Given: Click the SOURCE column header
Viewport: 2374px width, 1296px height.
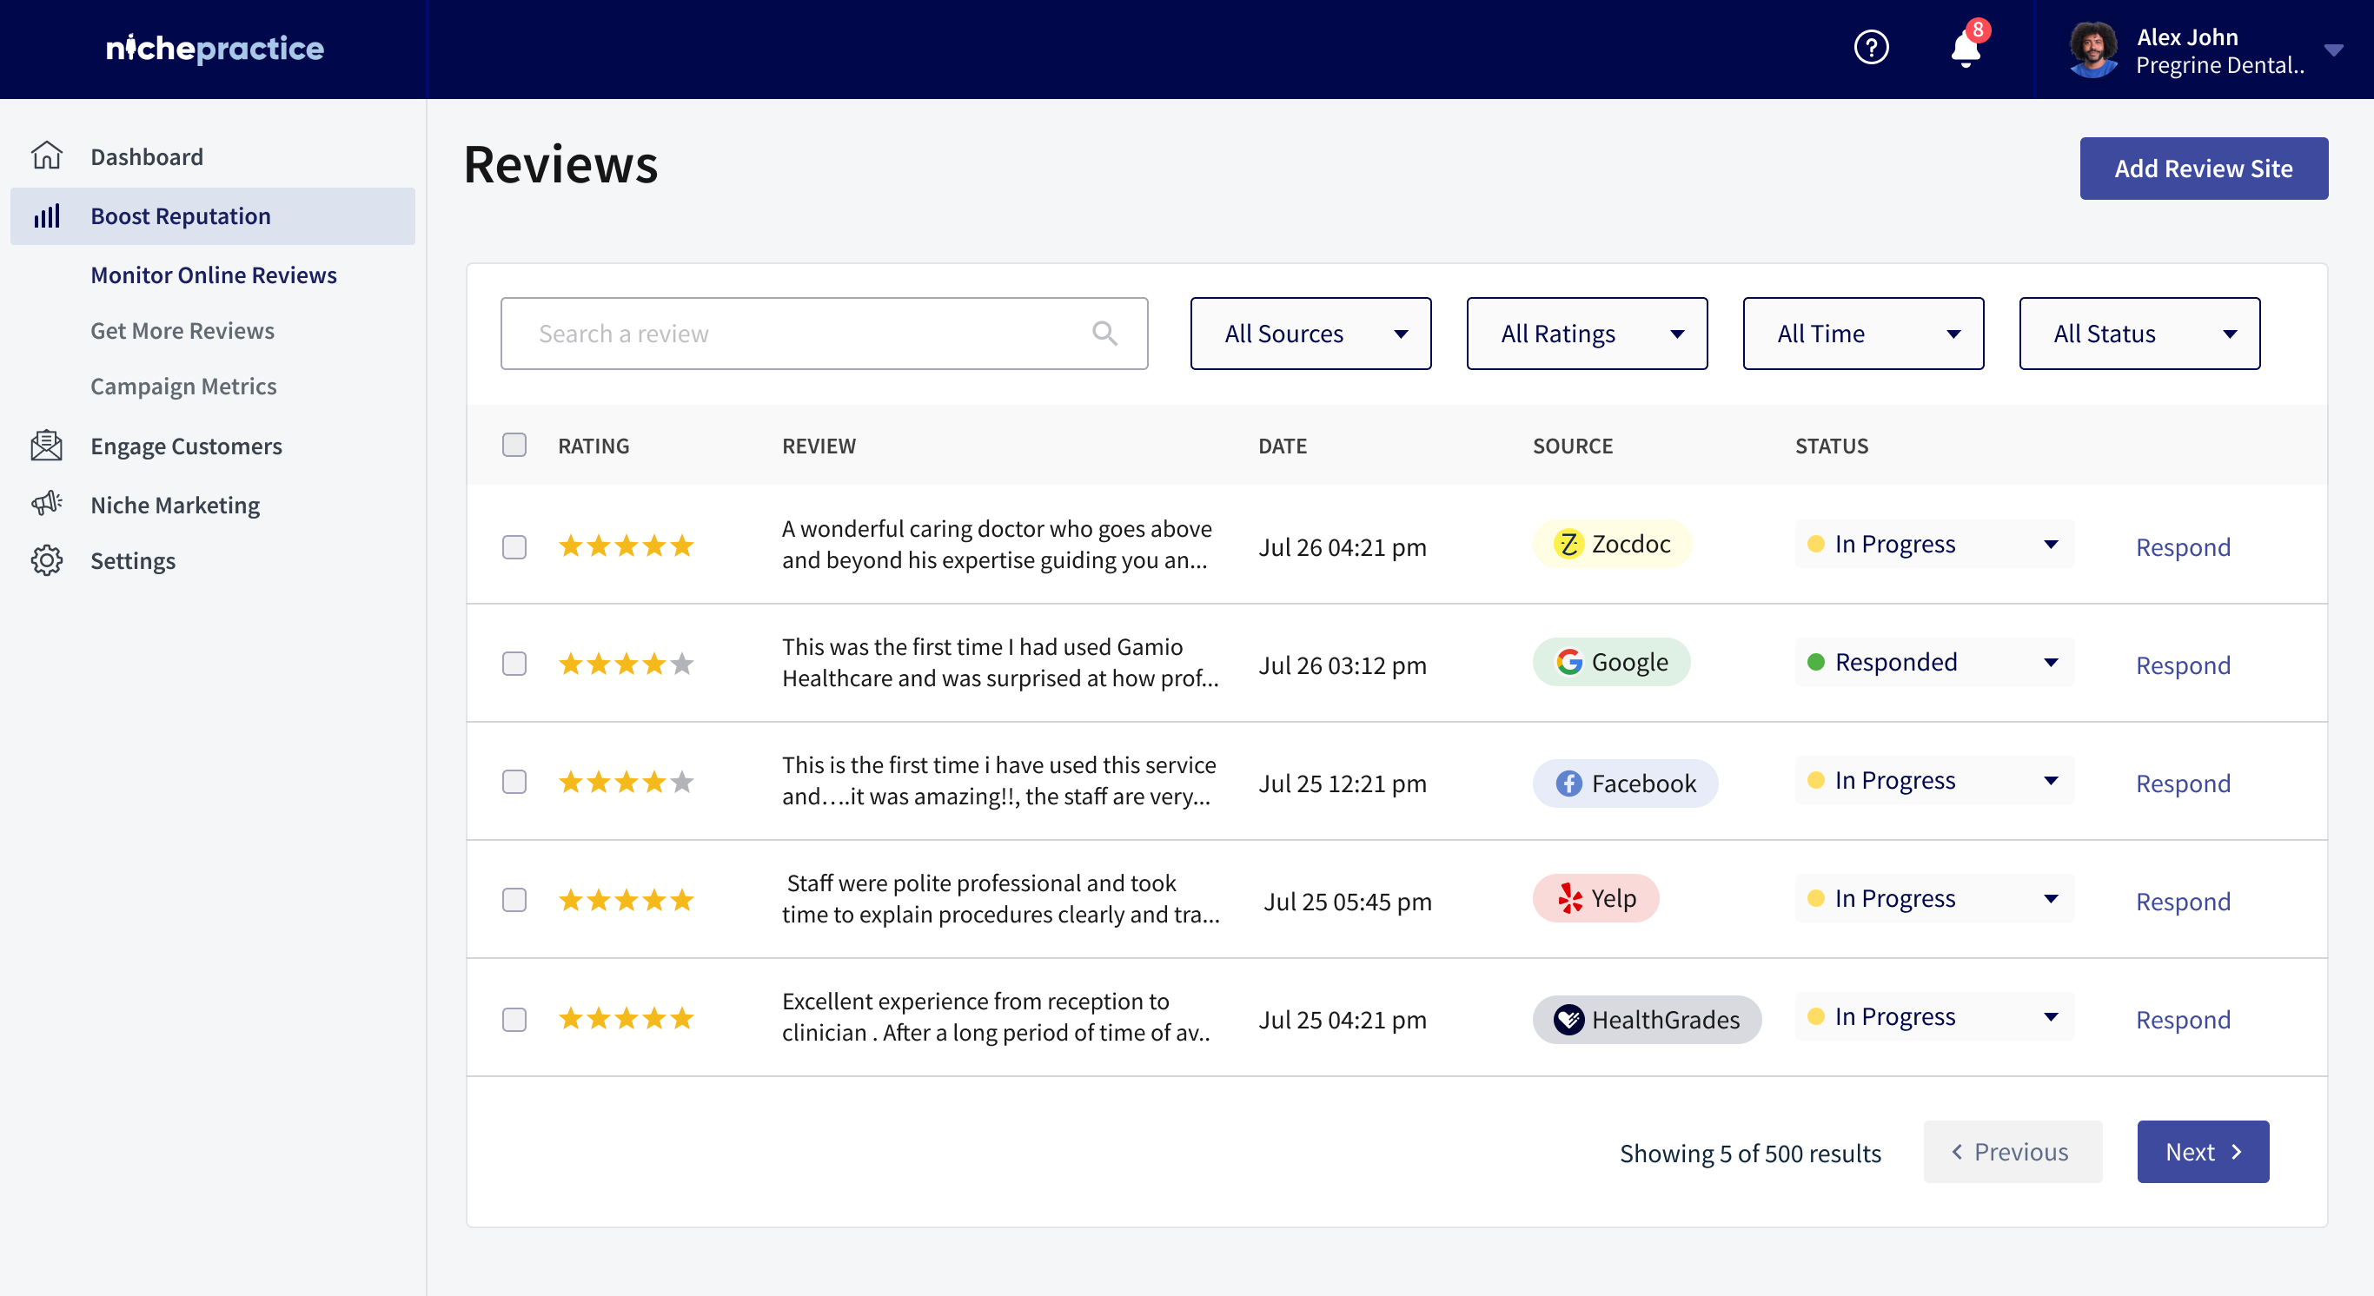Looking at the screenshot, I should (1572, 446).
